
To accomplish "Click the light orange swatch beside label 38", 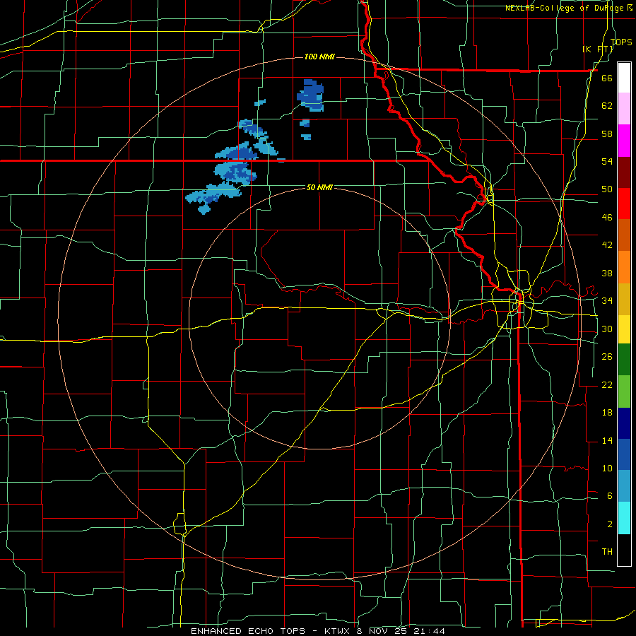I will click(624, 267).
